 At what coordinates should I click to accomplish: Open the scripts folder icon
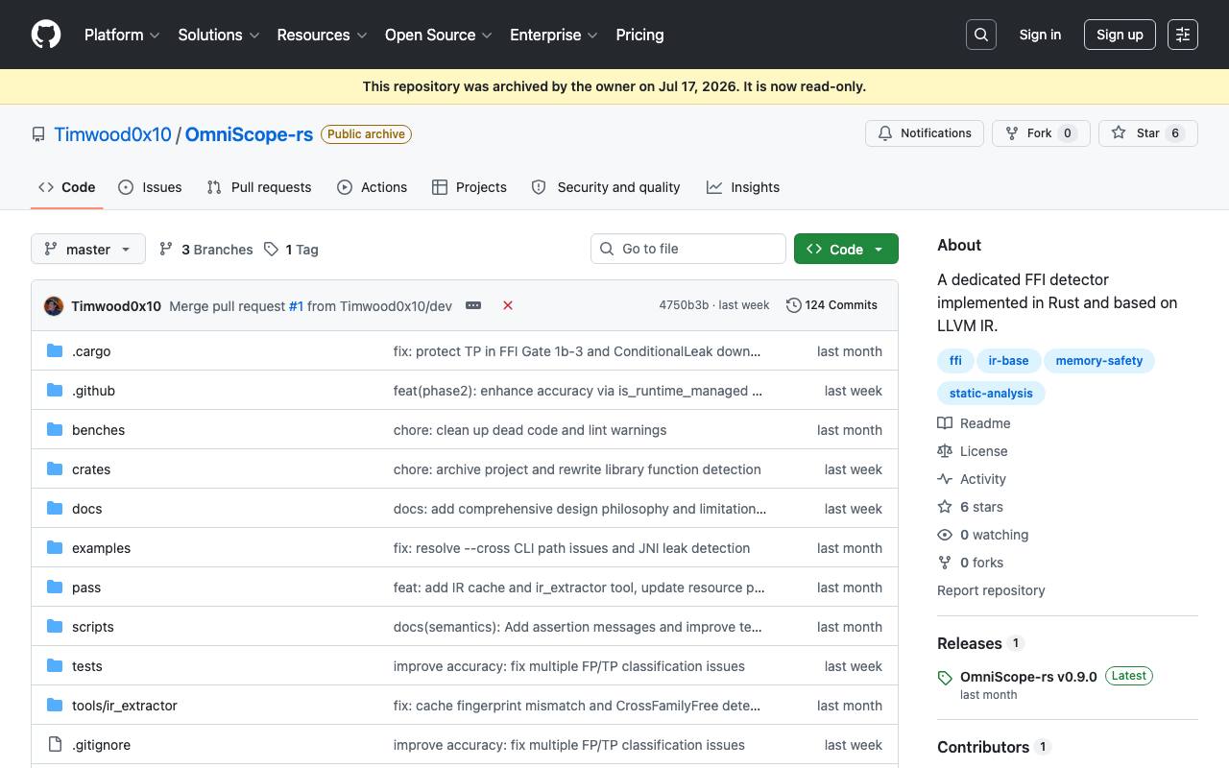(x=55, y=627)
